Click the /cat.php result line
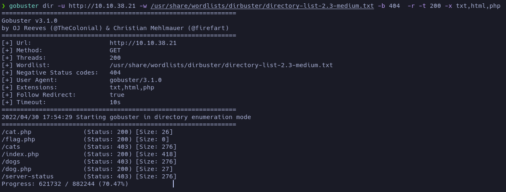This screenshot has height=192, width=506. [87, 132]
